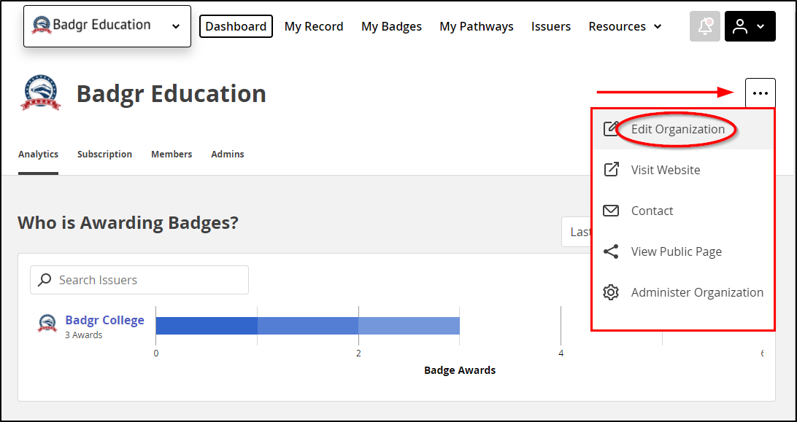The width and height of the screenshot is (797, 422).
Task: Click the "Who is Awarding Badges?" heading
Action: [128, 222]
